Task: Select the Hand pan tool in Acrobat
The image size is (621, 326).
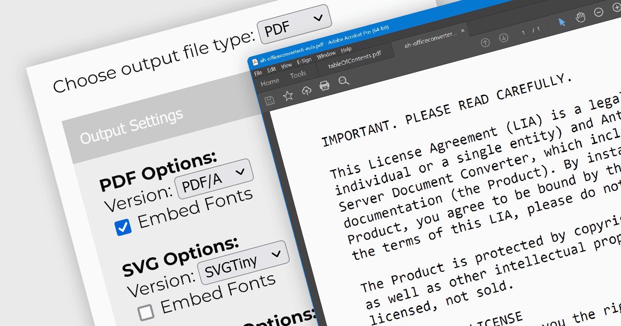Action: [581, 17]
